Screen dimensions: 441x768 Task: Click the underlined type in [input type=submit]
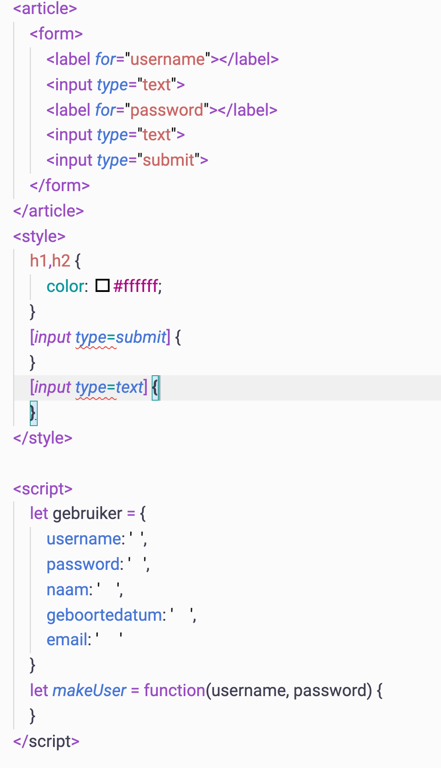[x=91, y=337]
